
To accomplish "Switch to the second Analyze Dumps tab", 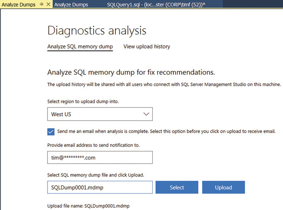I will (71, 5).
